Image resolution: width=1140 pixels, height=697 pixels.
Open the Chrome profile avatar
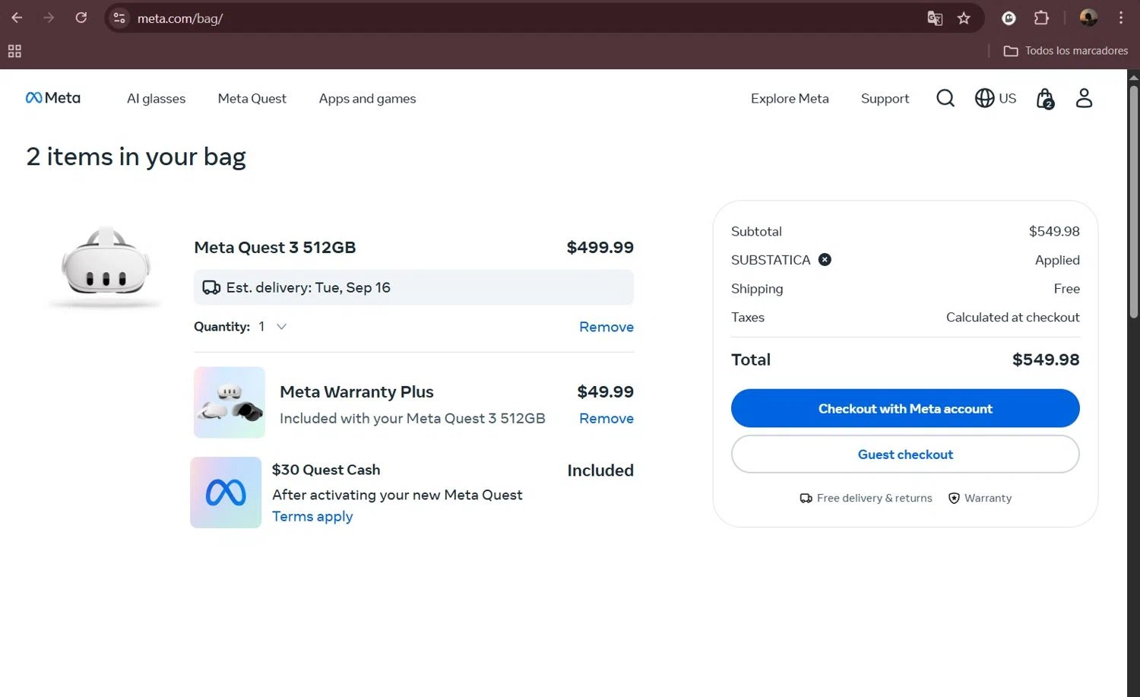point(1088,17)
